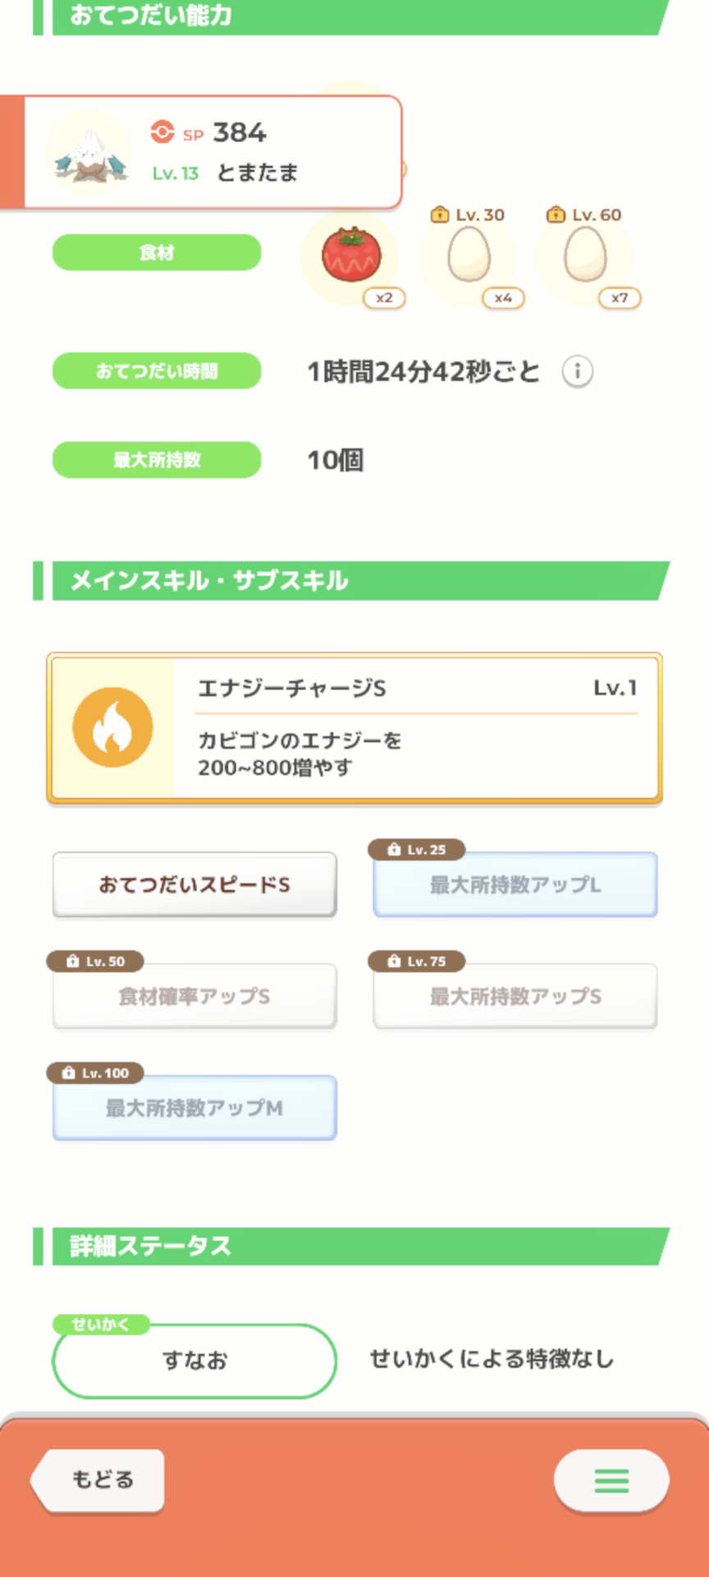Tap the tomato ingredient icon
Image resolution: width=709 pixels, height=1577 pixels.
[350, 255]
